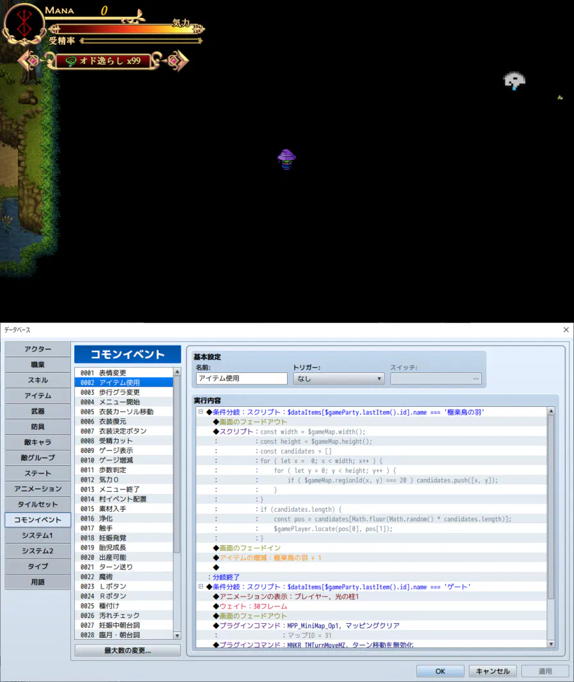574x682 pixels.
Task: Click the キャンセル button
Action: pyautogui.click(x=493, y=671)
